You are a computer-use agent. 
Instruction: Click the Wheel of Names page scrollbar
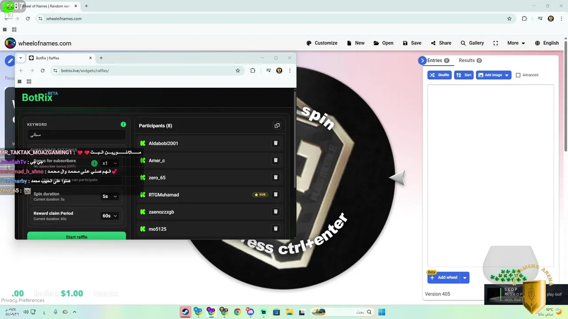[566, 95]
